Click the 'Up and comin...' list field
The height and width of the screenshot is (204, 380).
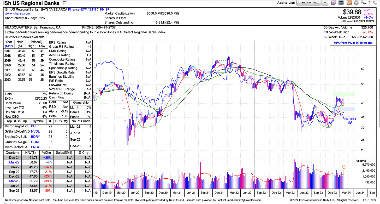tap(308, 3)
